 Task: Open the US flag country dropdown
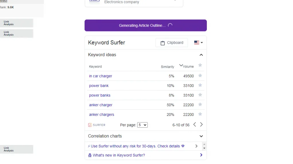[x=198, y=43]
